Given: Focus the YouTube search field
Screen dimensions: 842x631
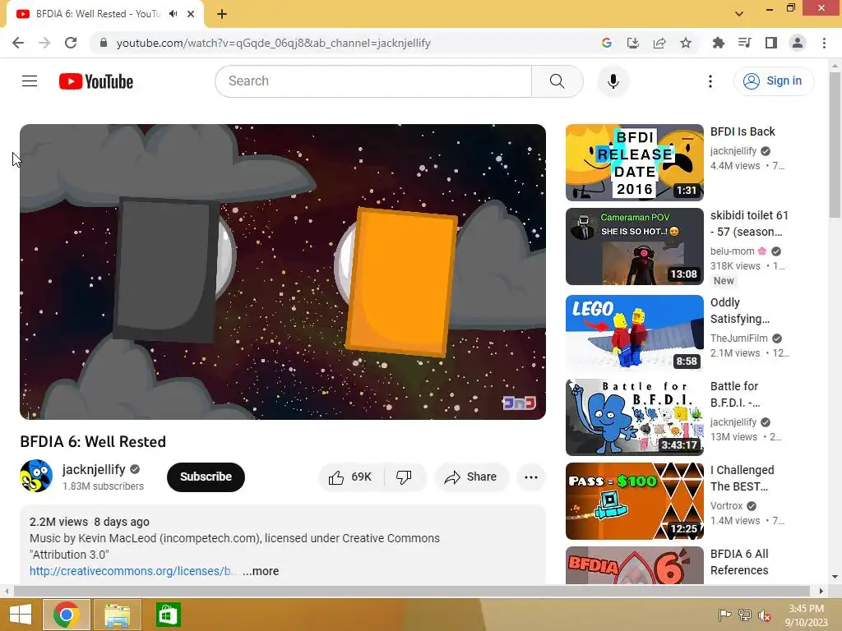Looking at the screenshot, I should point(374,81).
